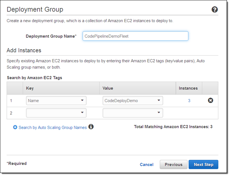Open Search by Auto Scaling Group Names
Viewport: 230px width, 176px height.
[53, 127]
